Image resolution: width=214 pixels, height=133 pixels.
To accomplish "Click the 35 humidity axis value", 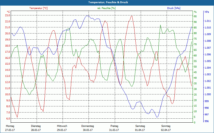I will point(195,84).
